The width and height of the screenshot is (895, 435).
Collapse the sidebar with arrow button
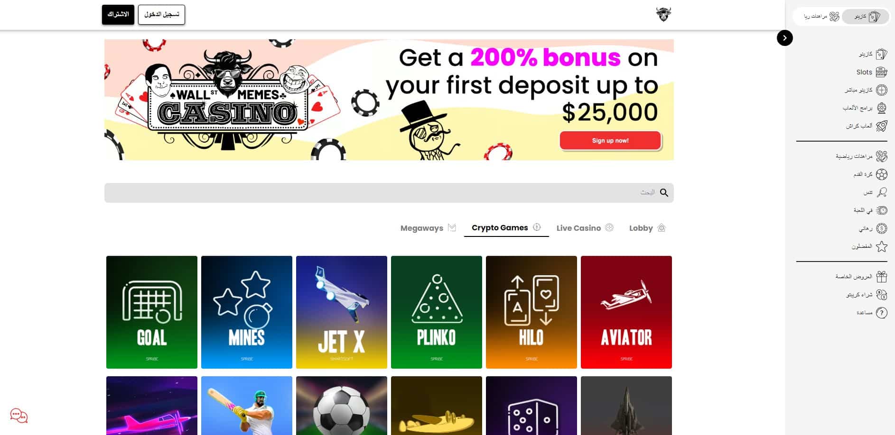point(784,38)
